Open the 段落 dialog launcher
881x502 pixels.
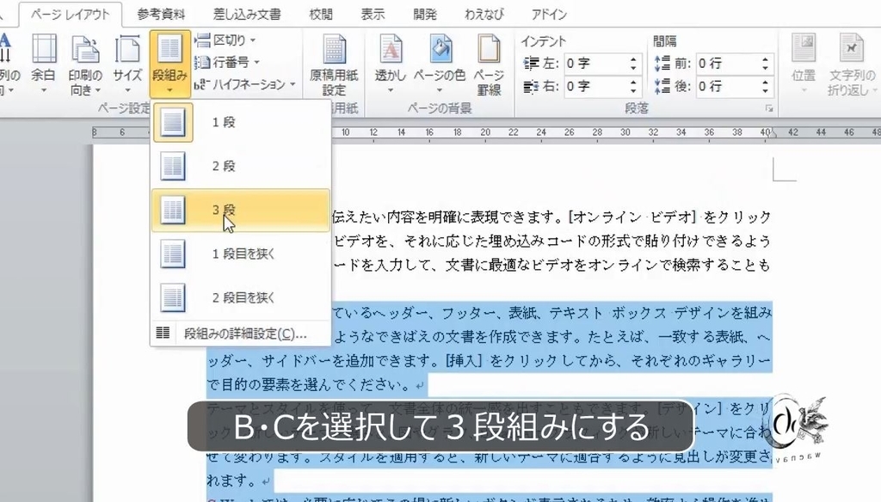click(768, 108)
